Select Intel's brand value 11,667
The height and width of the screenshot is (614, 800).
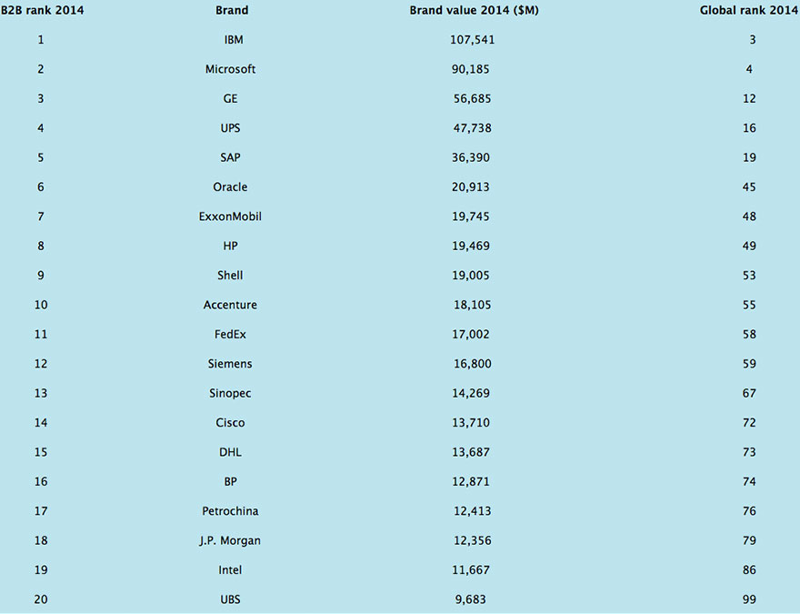470,570
